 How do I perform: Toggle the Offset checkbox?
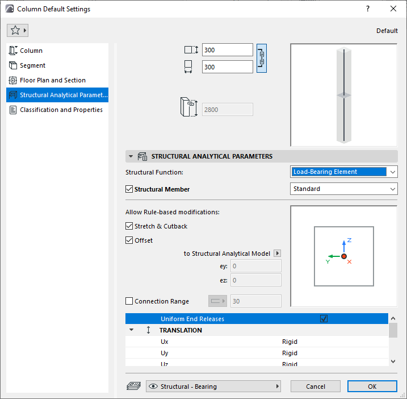point(129,240)
